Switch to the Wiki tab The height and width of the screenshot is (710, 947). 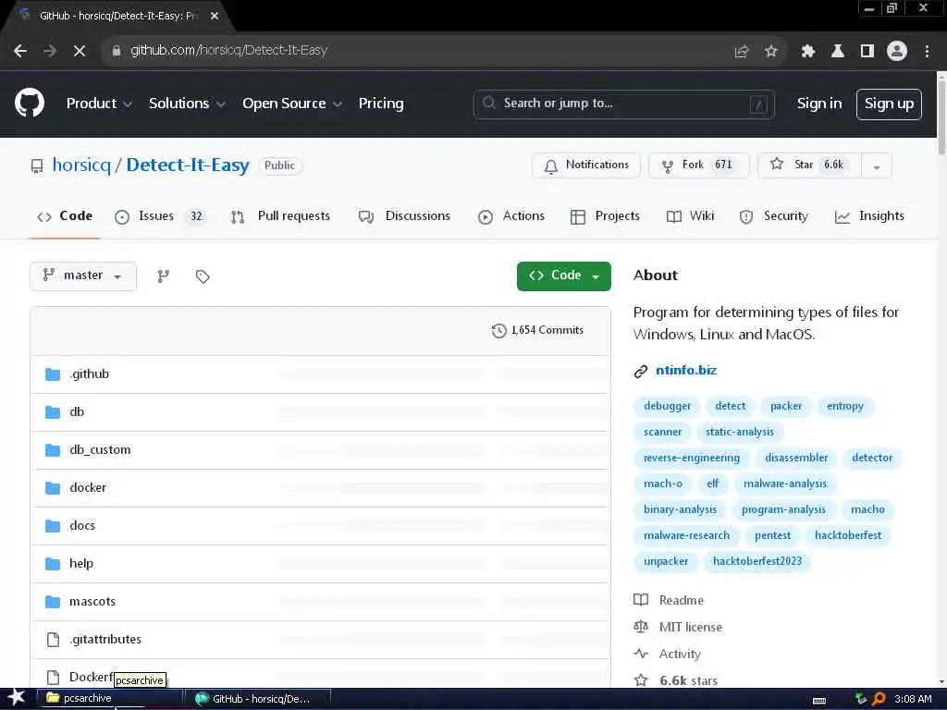690,216
